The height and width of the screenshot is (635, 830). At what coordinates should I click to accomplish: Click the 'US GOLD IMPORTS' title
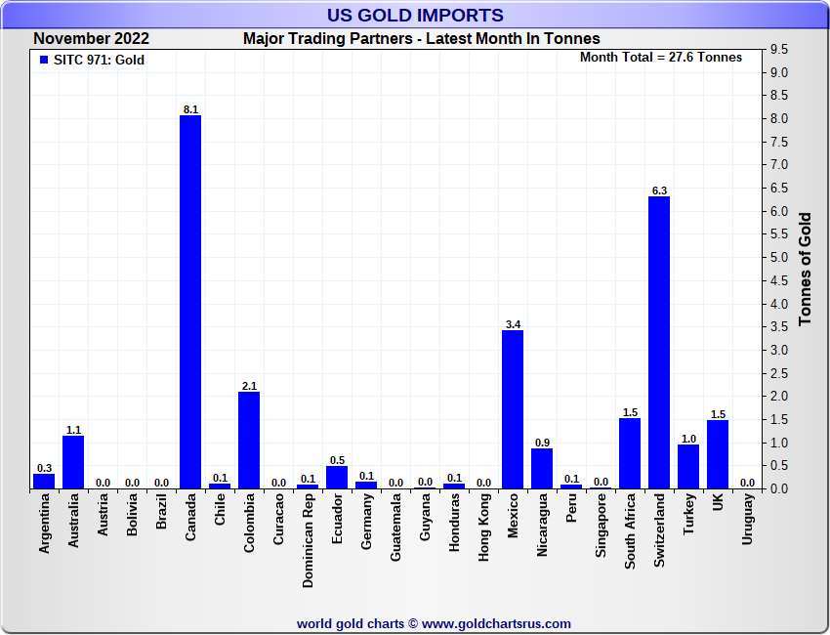415,16
